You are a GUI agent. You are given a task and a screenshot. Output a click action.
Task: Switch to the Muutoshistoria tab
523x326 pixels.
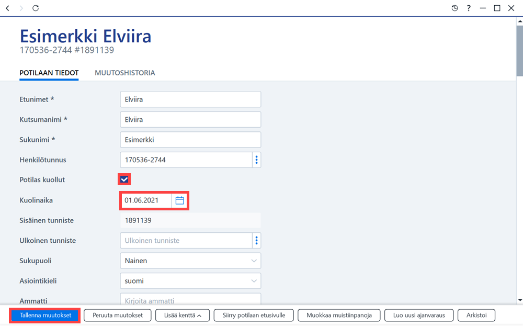125,73
